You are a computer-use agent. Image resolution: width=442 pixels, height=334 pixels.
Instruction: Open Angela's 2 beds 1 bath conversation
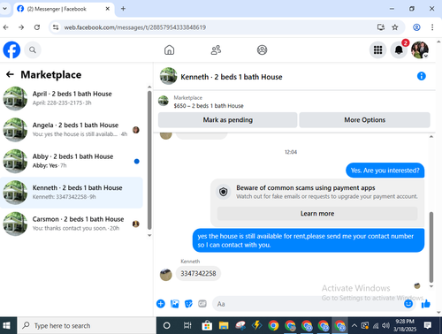(72, 130)
